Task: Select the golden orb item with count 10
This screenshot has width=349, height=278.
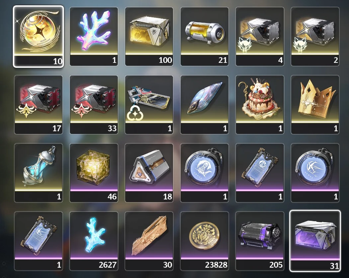Action: pos(39,37)
